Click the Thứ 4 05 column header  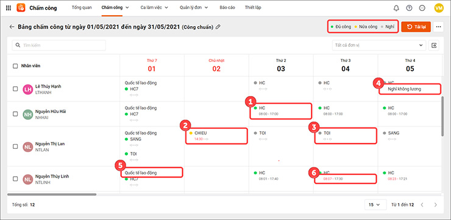410,66
